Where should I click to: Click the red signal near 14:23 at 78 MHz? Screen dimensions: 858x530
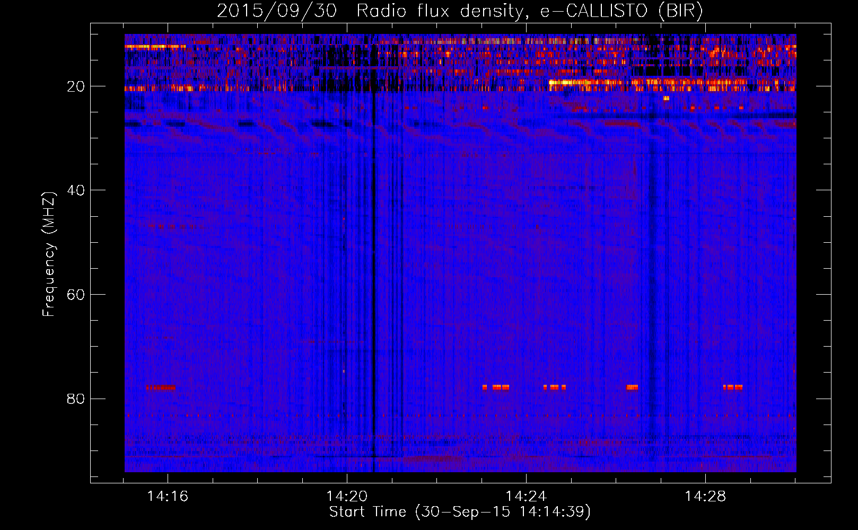point(496,387)
